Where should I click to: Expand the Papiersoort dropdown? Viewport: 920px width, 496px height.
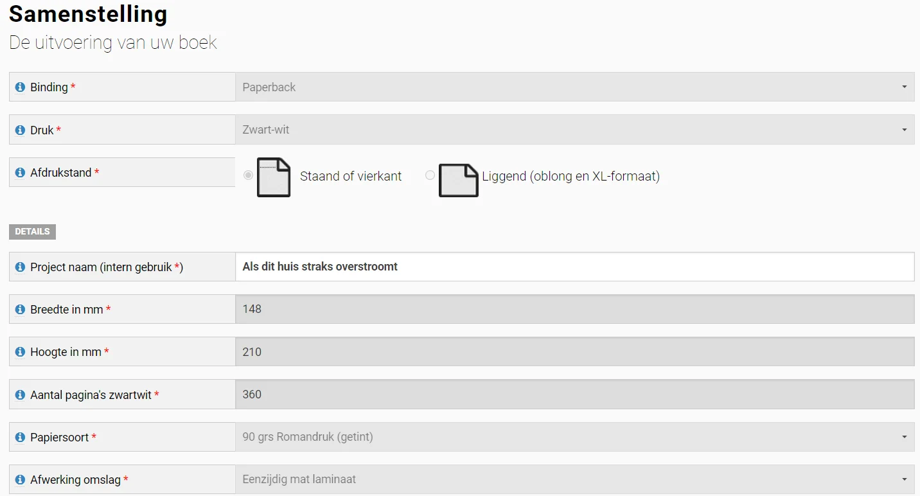point(574,438)
